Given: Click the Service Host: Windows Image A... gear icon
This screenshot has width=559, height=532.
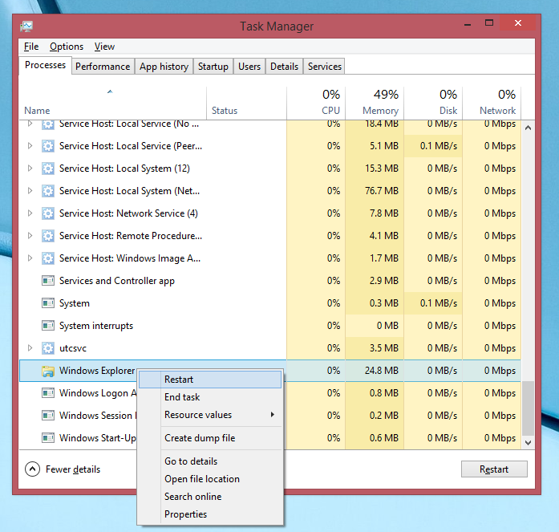Looking at the screenshot, I should click(x=48, y=258).
